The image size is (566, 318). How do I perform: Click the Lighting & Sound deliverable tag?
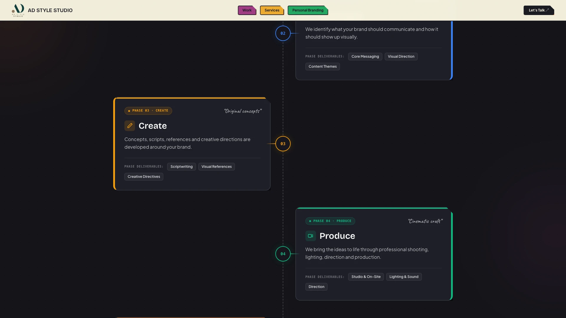[404, 277]
